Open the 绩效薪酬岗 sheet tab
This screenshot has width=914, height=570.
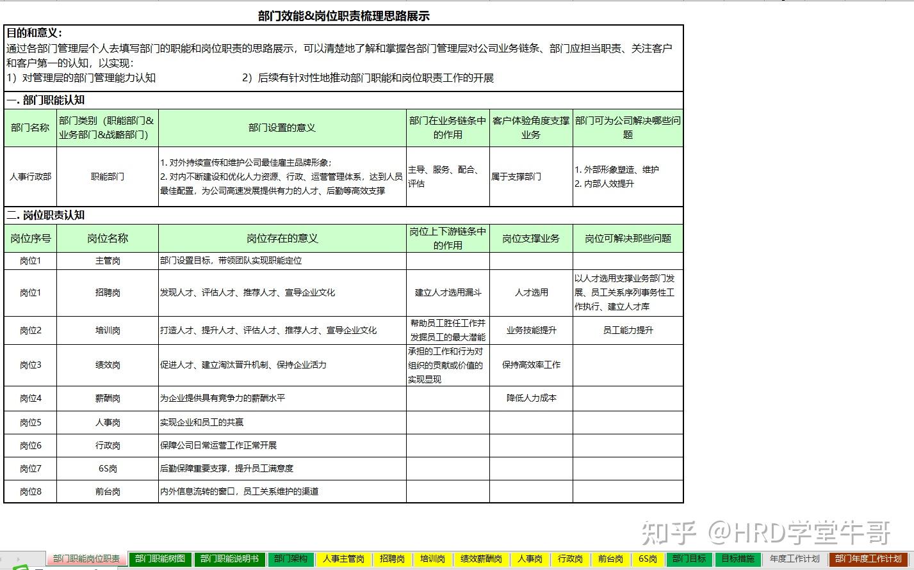[481, 558]
